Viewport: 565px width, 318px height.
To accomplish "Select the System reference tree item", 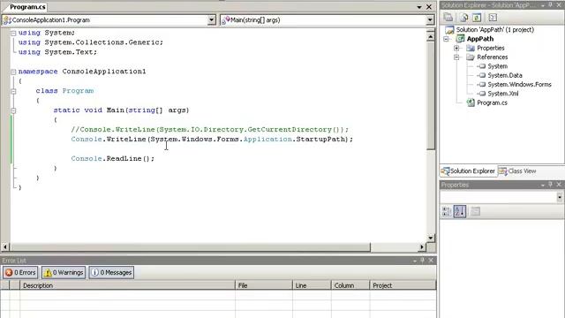I will coord(497,66).
